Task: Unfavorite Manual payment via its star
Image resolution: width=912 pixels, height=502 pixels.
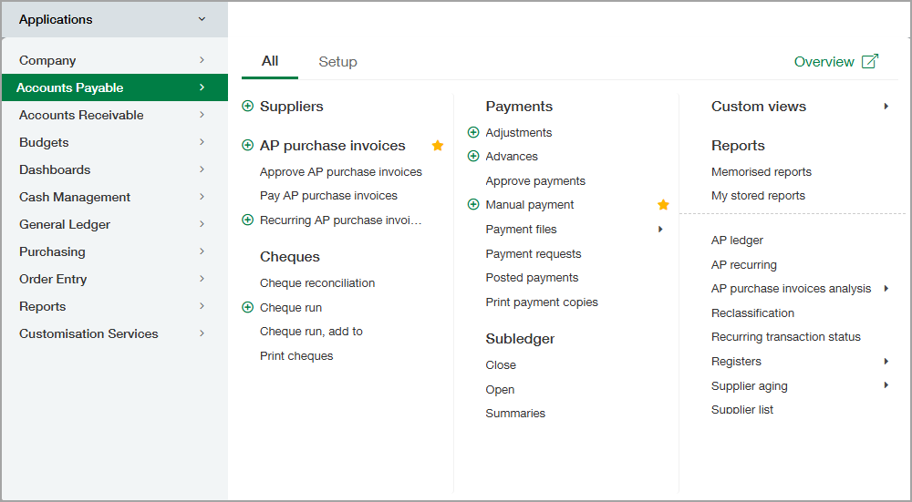Action: click(x=663, y=205)
